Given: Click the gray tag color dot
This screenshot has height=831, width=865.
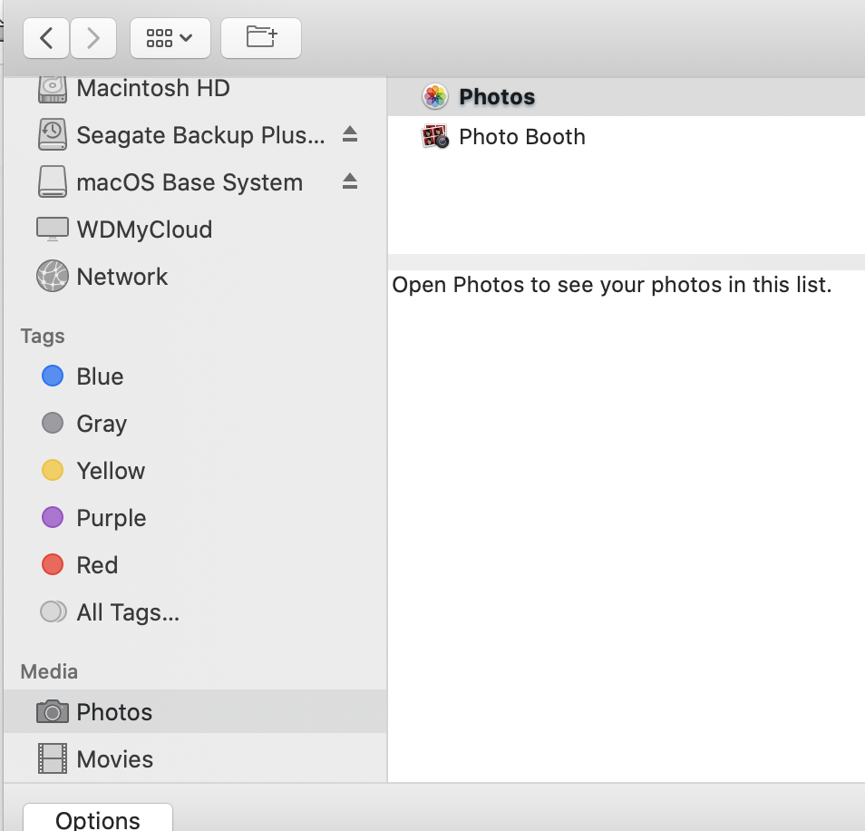Looking at the screenshot, I should (x=53, y=424).
